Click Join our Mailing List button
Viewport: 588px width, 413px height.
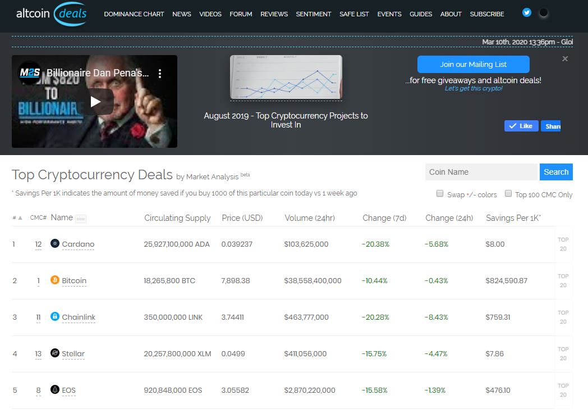coord(473,65)
